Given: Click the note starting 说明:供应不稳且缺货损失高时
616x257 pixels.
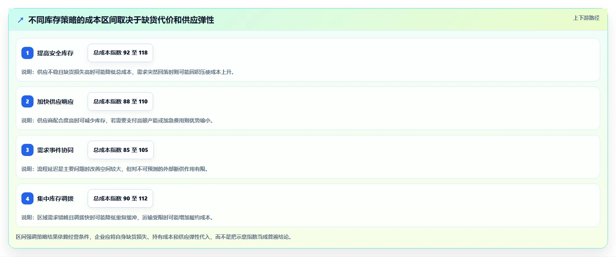Looking at the screenshot, I should pyautogui.click(x=128, y=72).
